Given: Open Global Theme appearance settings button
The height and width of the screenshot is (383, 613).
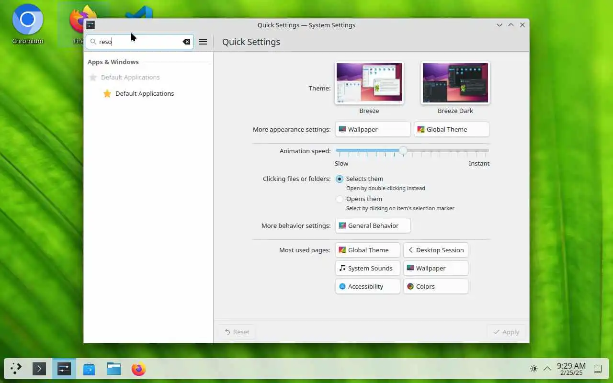Looking at the screenshot, I should [x=452, y=129].
